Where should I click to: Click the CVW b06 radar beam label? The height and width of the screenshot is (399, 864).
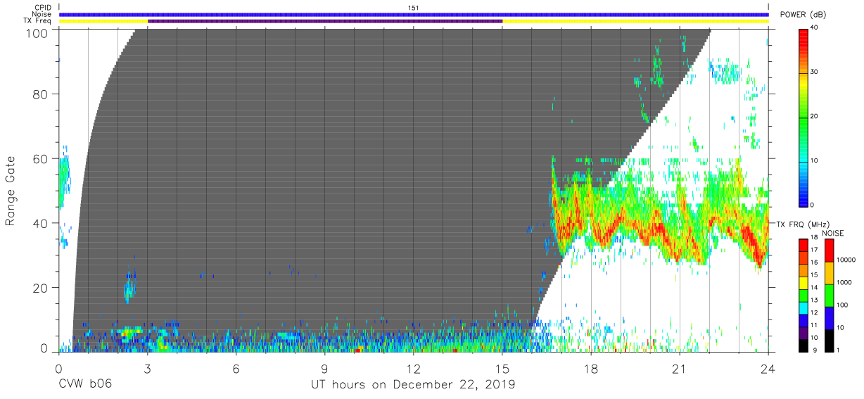[86, 385]
